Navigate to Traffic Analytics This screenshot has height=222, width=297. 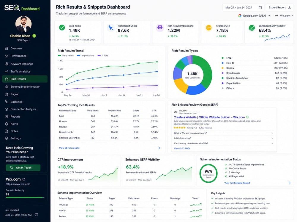25,71
